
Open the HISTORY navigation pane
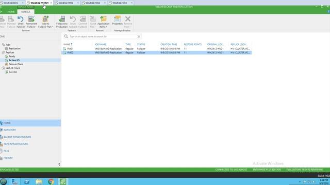point(30,158)
